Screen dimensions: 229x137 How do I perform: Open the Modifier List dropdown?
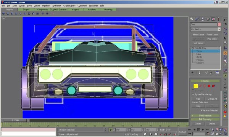pos(205,29)
